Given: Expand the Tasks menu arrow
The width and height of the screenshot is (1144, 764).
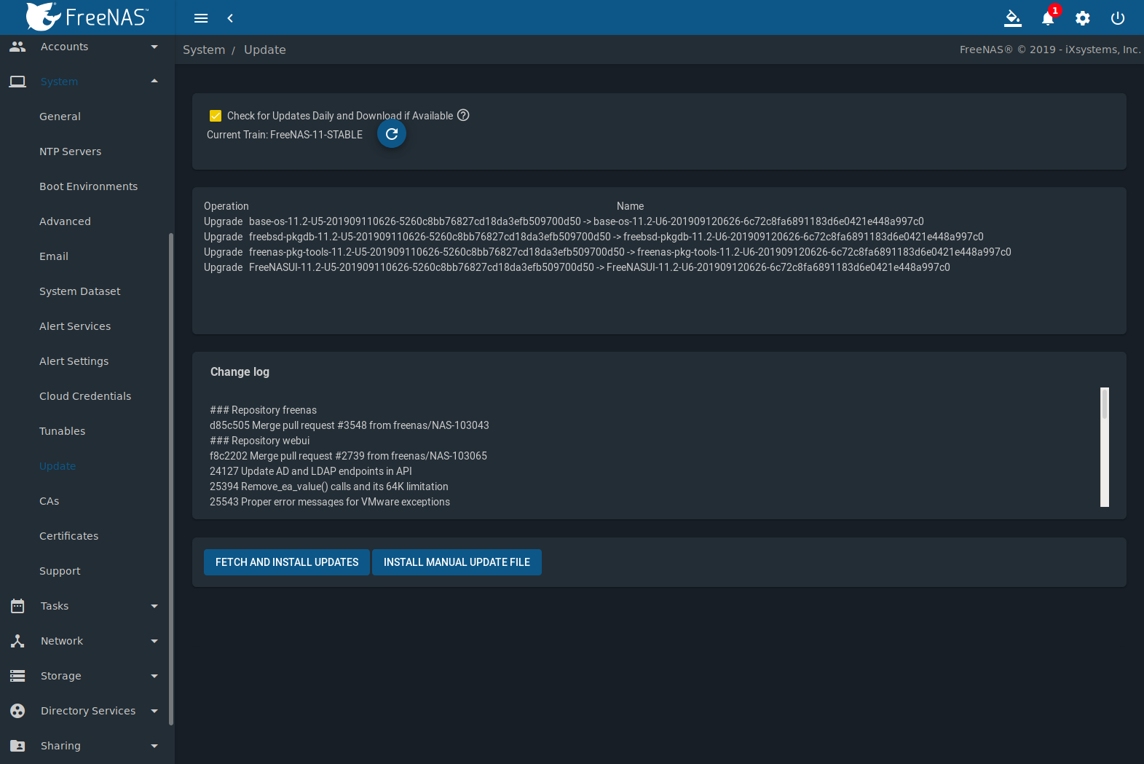Looking at the screenshot, I should [x=154, y=606].
